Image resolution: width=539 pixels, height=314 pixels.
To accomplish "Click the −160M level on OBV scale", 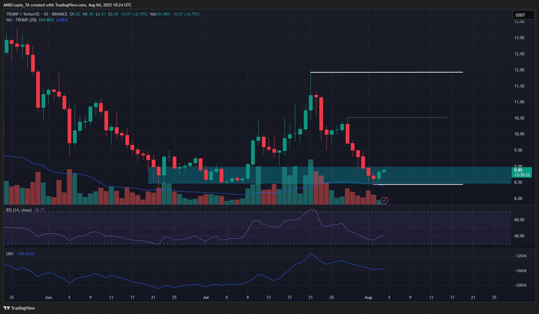I will tap(520, 271).
